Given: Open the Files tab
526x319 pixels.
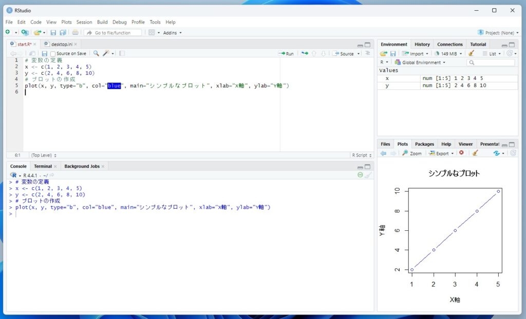Looking at the screenshot, I should [x=385, y=144].
